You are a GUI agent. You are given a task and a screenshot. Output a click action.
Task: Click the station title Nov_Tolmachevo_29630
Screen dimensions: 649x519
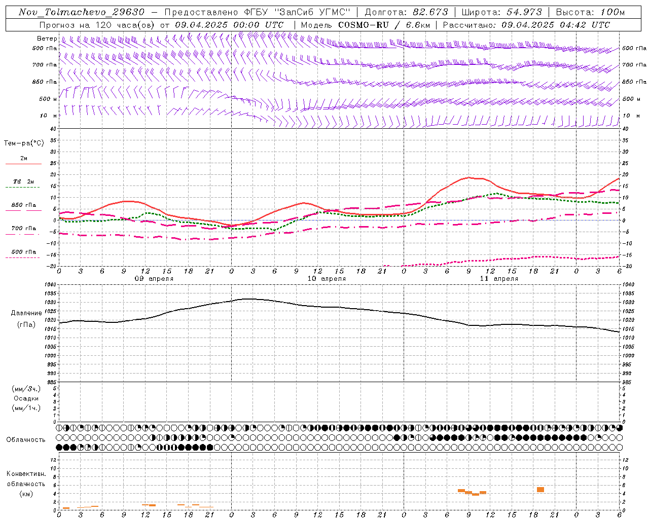81,12
